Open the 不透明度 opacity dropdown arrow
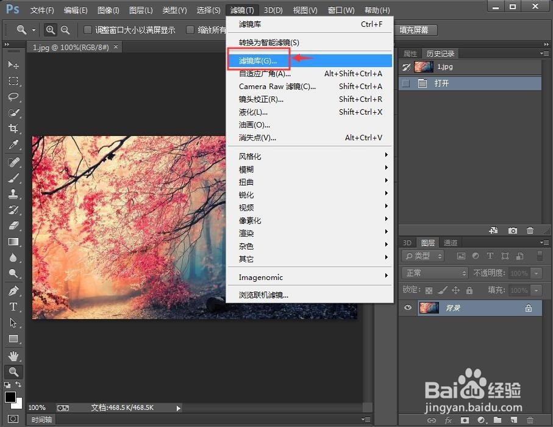553x427 pixels. click(x=535, y=273)
